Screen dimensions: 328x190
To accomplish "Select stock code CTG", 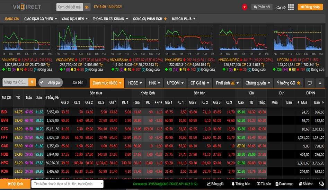I will pyautogui.click(x=5, y=129).
